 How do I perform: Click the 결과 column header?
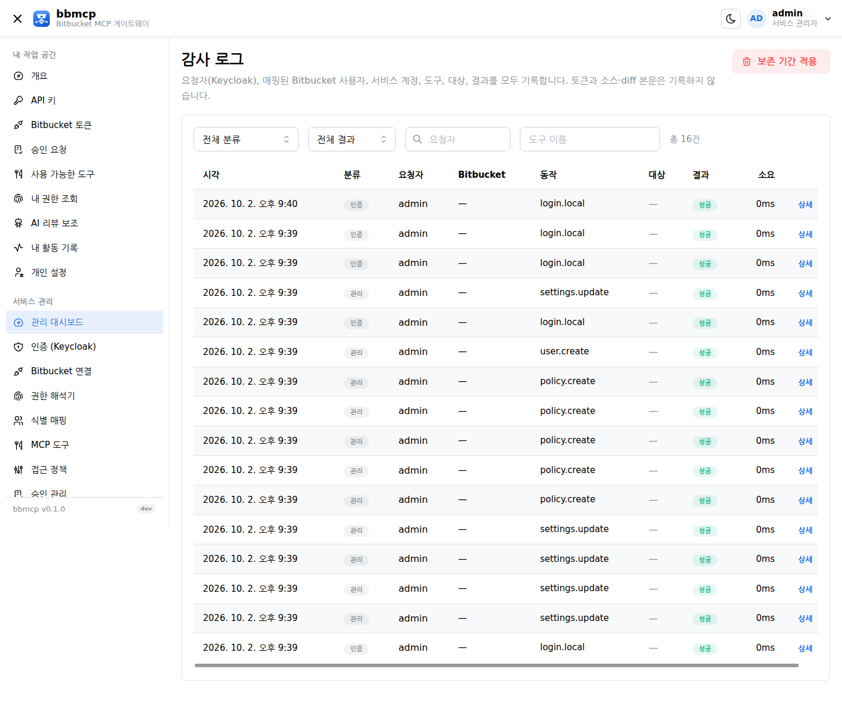coord(700,175)
